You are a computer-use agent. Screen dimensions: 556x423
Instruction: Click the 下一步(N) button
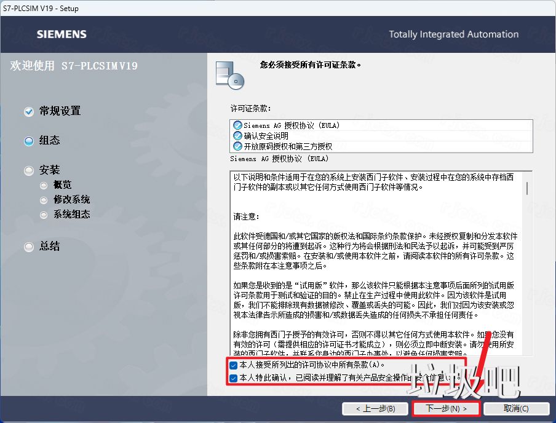tap(445, 408)
